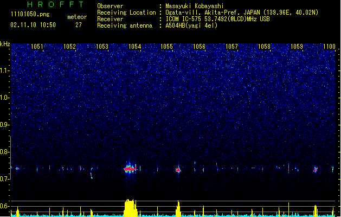
Task: Click the 1053 time axis marker
Action: 102,47
